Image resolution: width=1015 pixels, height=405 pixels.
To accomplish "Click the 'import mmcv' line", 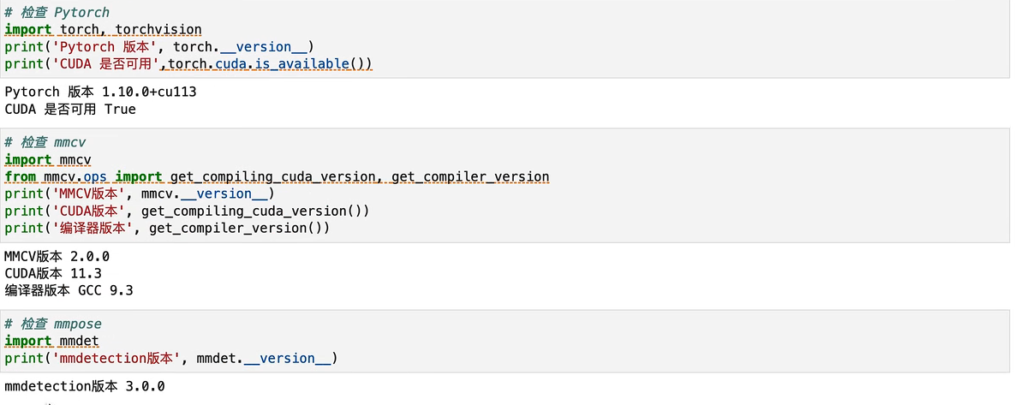I will (x=47, y=159).
